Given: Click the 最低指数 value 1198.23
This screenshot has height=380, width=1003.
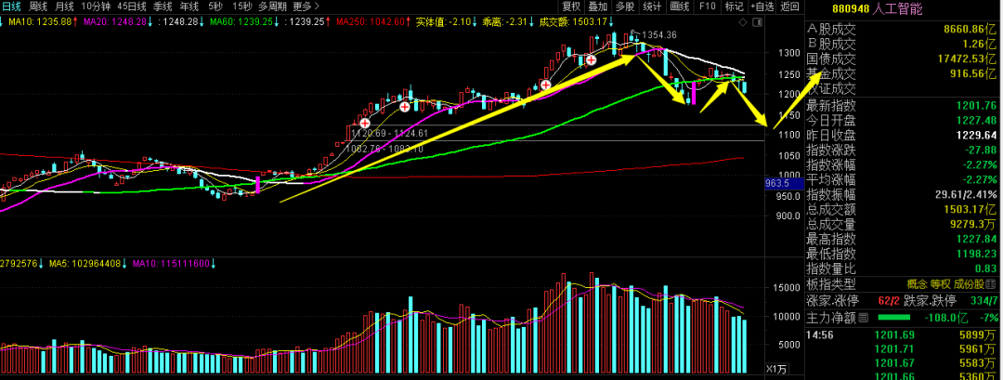Looking at the screenshot, I should (x=977, y=254).
